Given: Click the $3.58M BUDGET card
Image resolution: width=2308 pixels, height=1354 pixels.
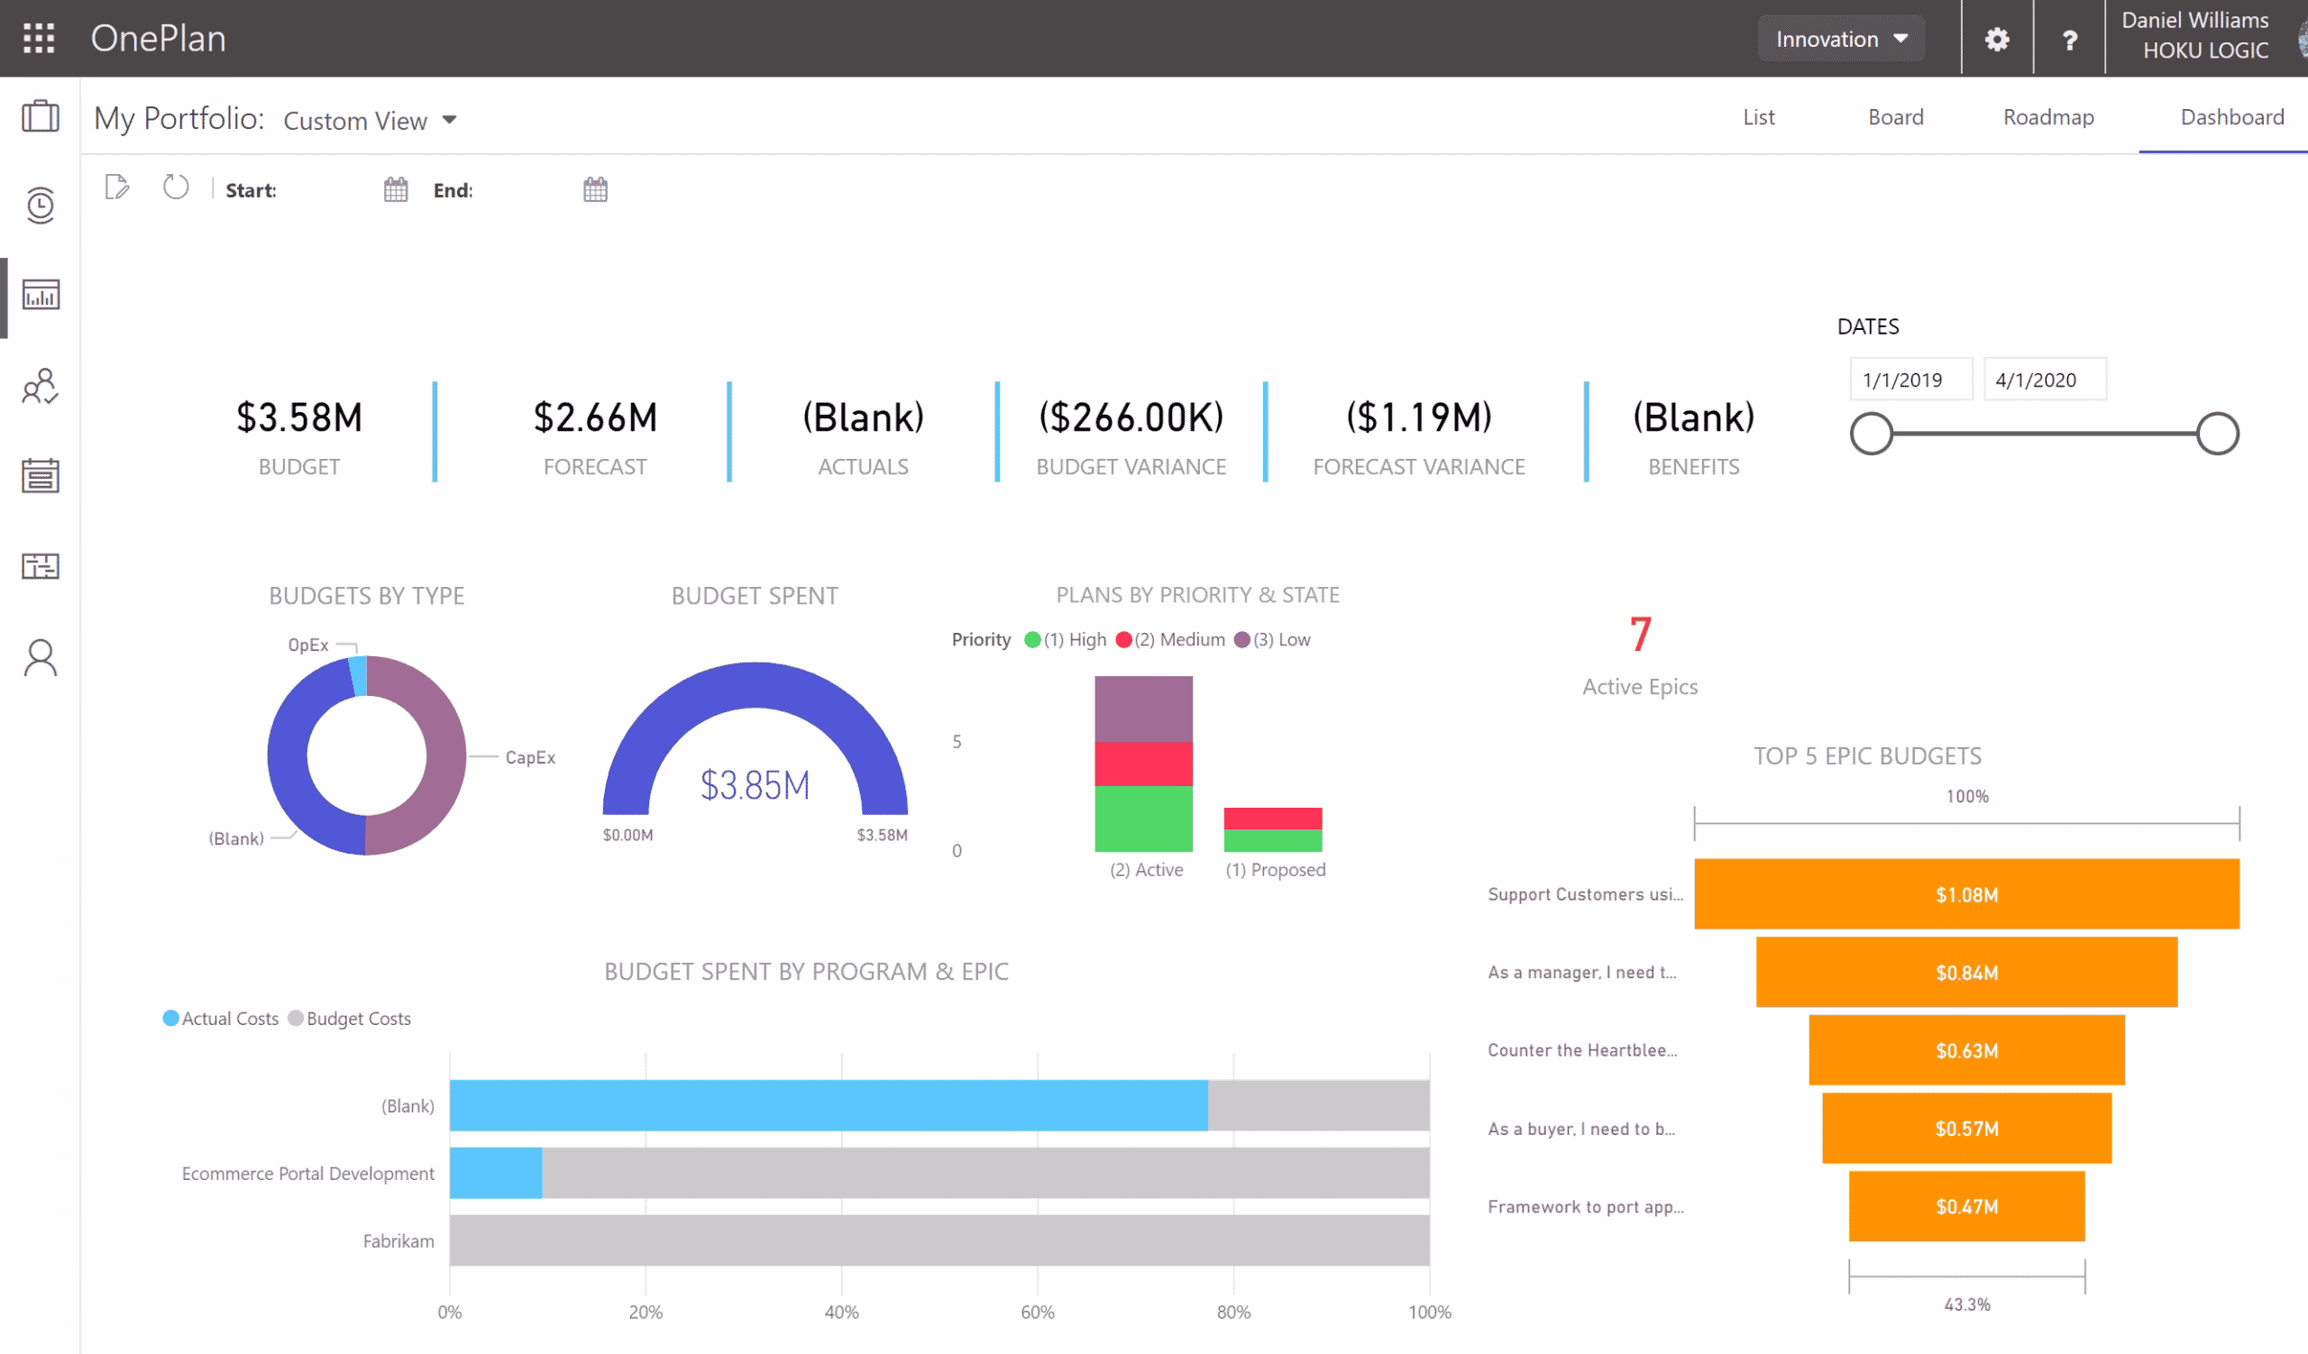Looking at the screenshot, I should tap(299, 437).
